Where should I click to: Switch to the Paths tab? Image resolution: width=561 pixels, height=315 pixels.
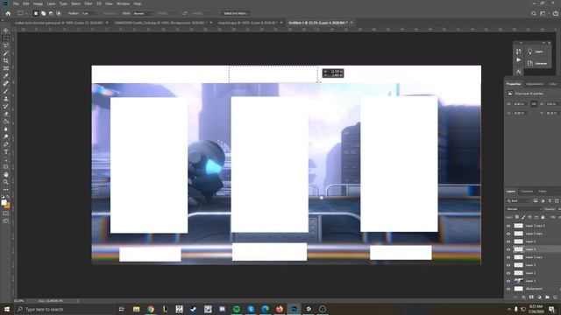[542, 191]
